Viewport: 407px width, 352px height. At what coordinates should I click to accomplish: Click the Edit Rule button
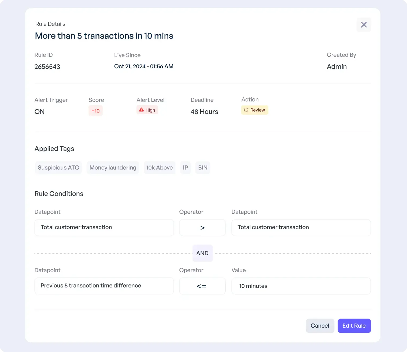(x=354, y=326)
